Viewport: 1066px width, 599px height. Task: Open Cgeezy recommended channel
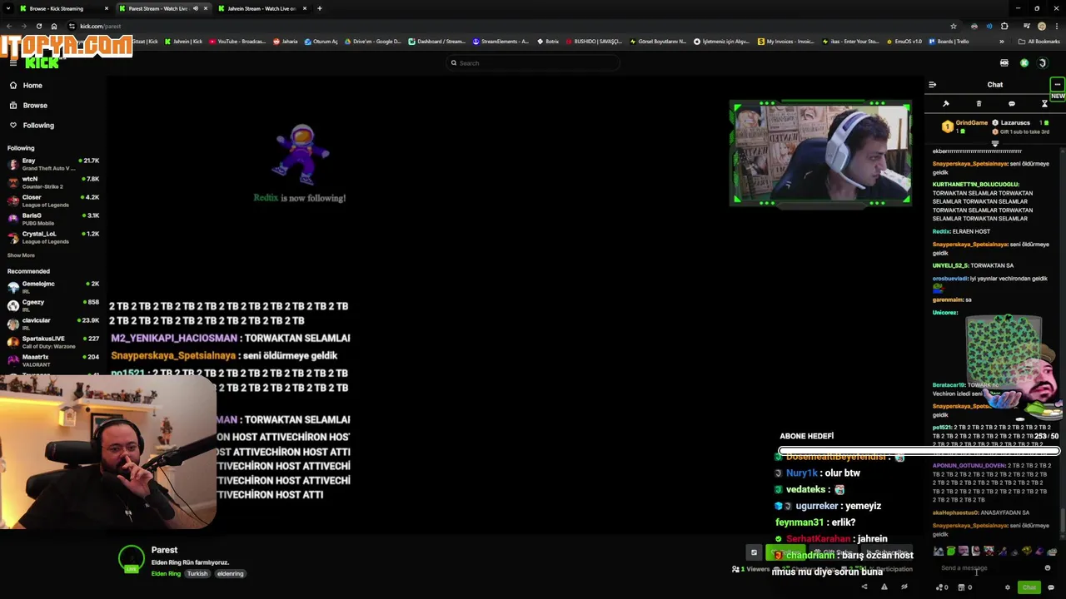coord(53,305)
